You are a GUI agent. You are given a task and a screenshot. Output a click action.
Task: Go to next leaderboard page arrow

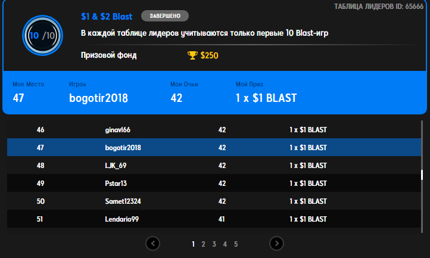coord(276,244)
